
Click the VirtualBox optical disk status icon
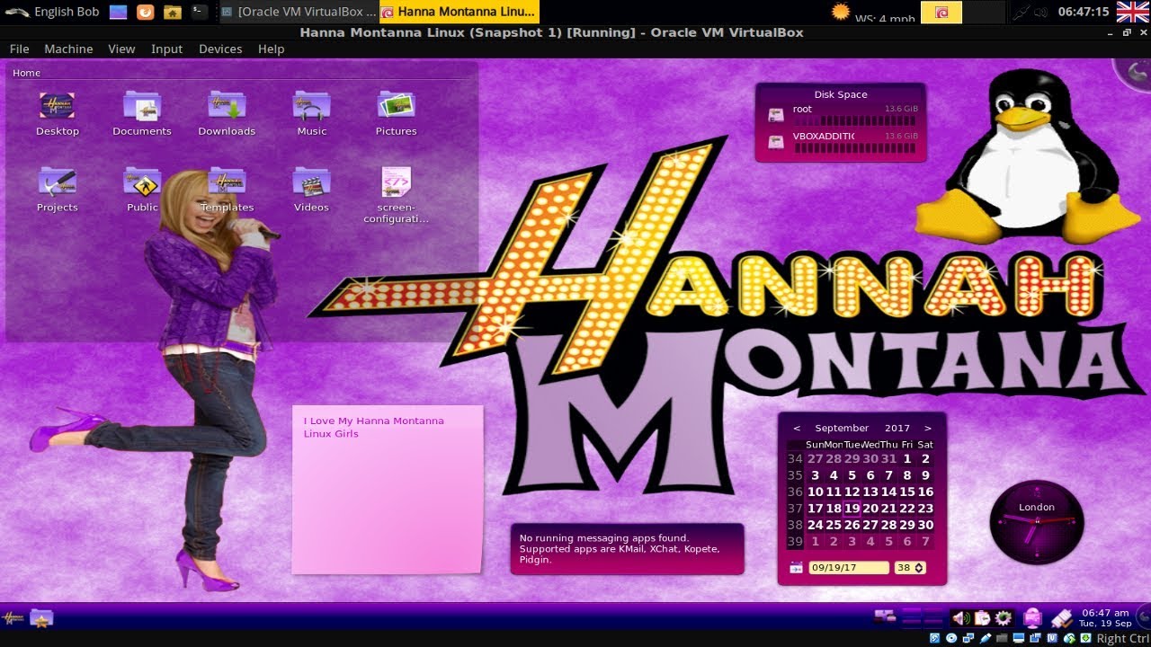coord(950,638)
